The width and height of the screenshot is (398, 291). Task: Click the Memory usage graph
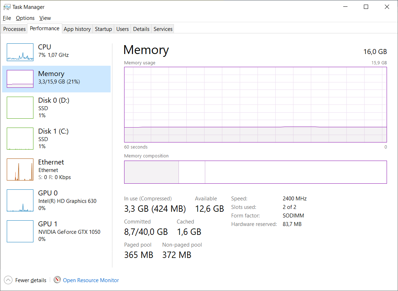pyautogui.click(x=255, y=105)
